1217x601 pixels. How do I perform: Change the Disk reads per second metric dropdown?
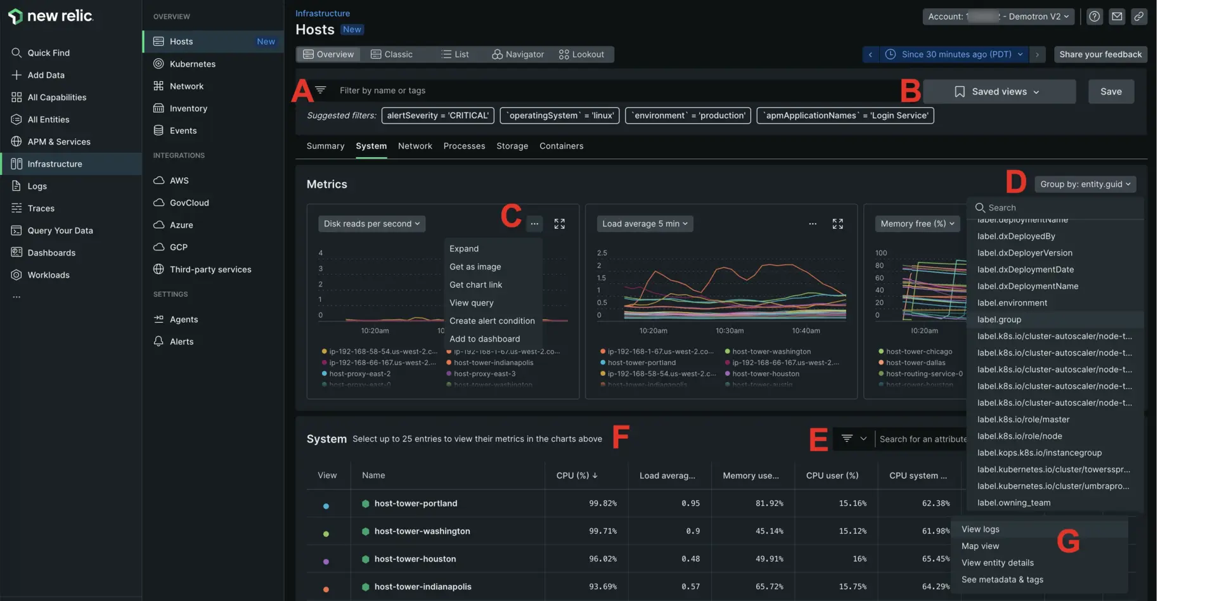(371, 224)
